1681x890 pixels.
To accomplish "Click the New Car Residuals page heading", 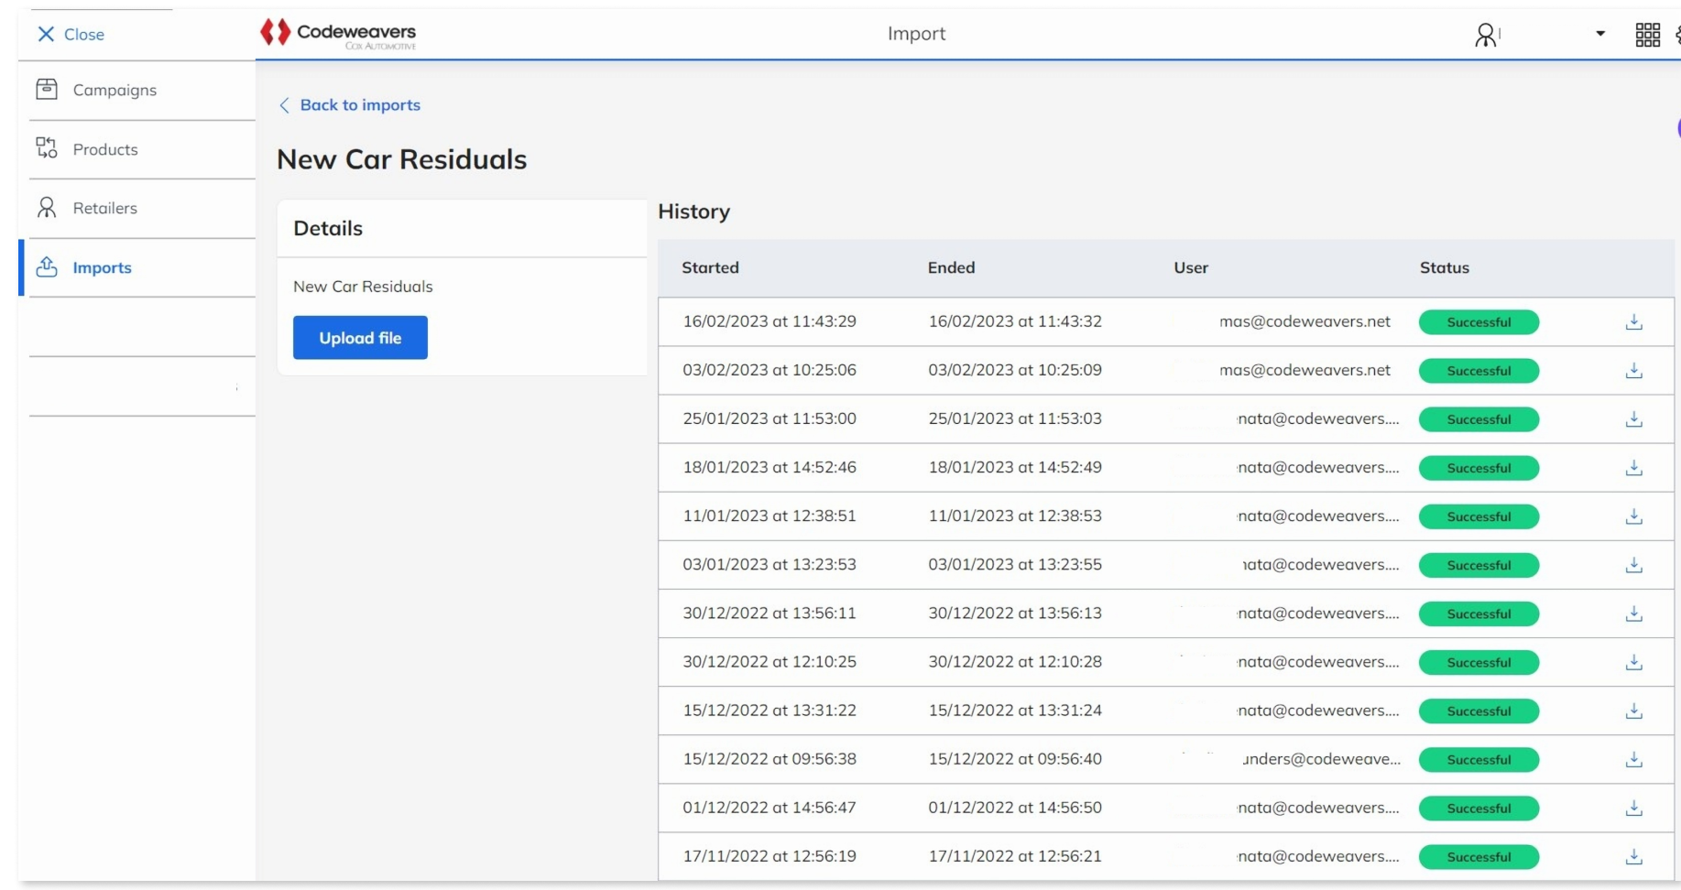I will point(401,159).
